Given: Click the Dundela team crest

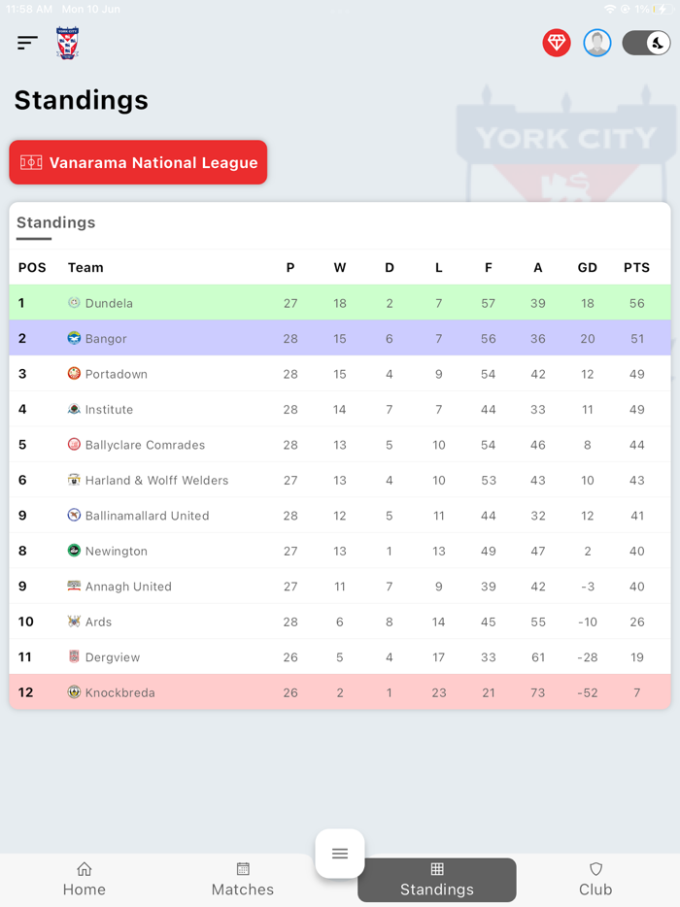Looking at the screenshot, I should pos(74,302).
